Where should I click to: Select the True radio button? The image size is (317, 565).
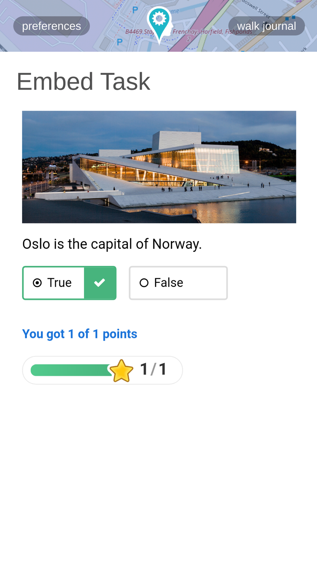(37, 282)
